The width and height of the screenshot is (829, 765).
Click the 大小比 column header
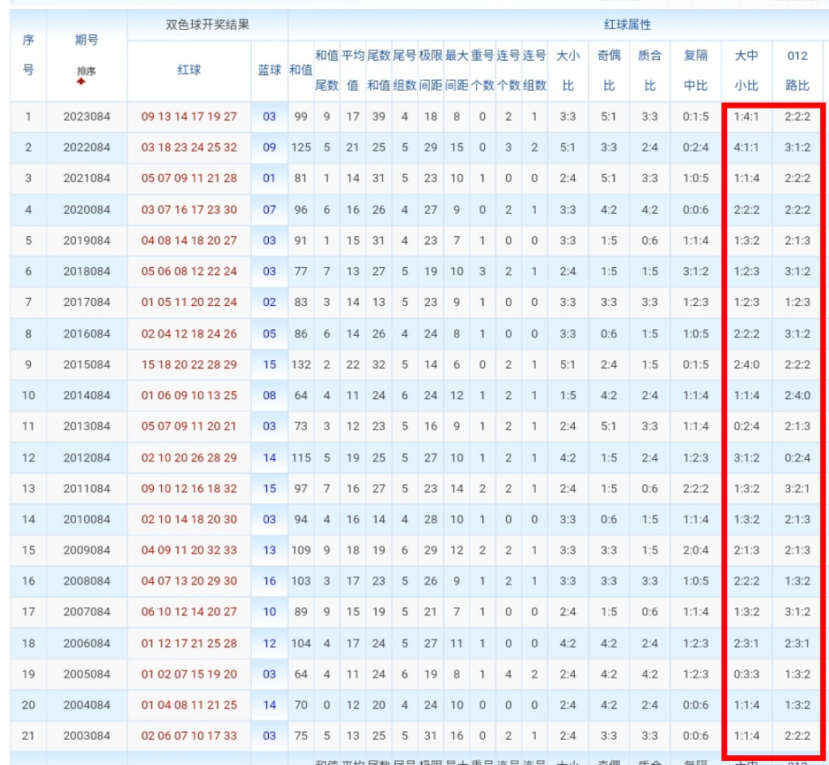[x=568, y=70]
